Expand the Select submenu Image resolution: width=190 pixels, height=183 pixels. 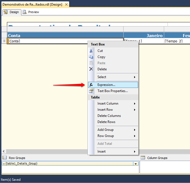click(x=113, y=77)
